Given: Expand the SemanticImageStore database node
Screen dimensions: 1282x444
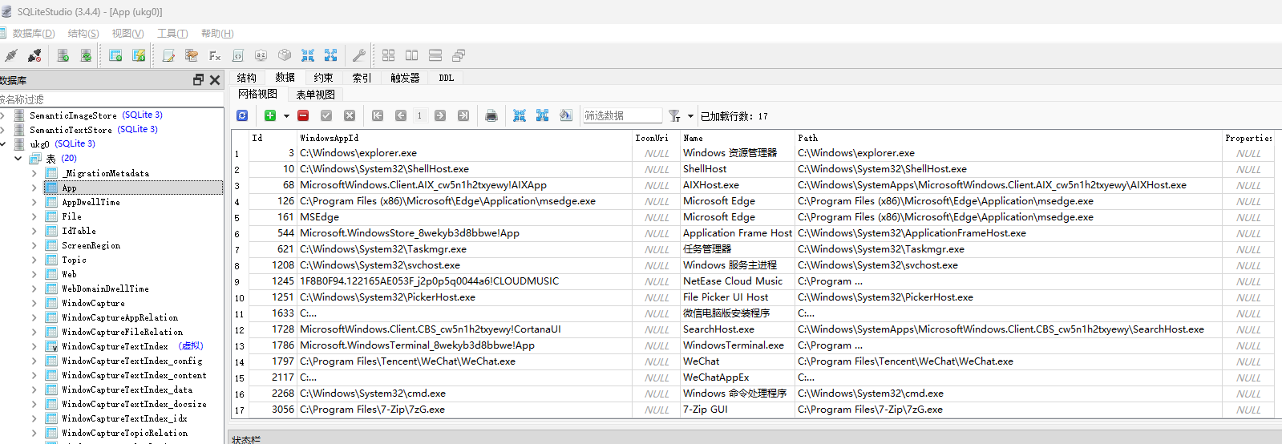Looking at the screenshot, I should [x=3, y=115].
